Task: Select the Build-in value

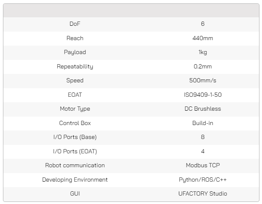Action: click(x=202, y=123)
